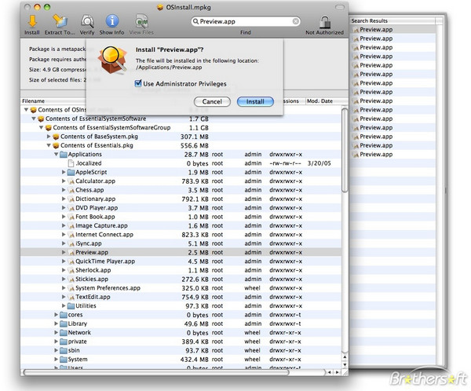Screen dimensions: 471x391
Task: Click the Not Authorized lock icon
Action: click(x=325, y=22)
